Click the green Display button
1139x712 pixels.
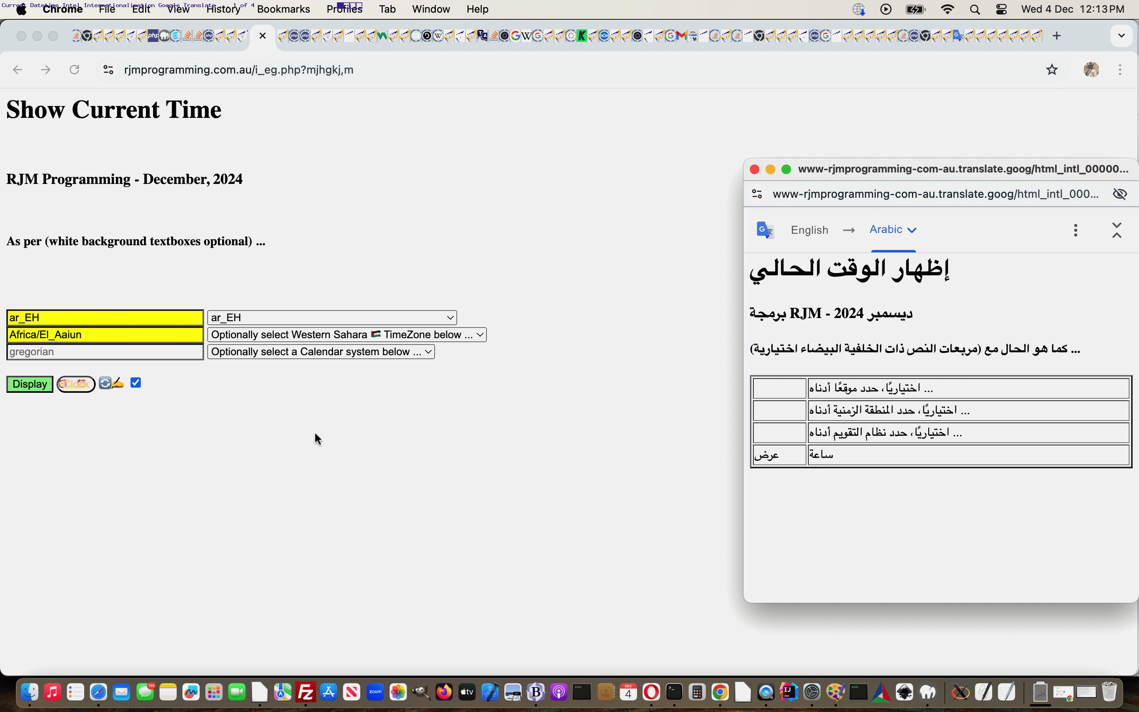point(30,384)
